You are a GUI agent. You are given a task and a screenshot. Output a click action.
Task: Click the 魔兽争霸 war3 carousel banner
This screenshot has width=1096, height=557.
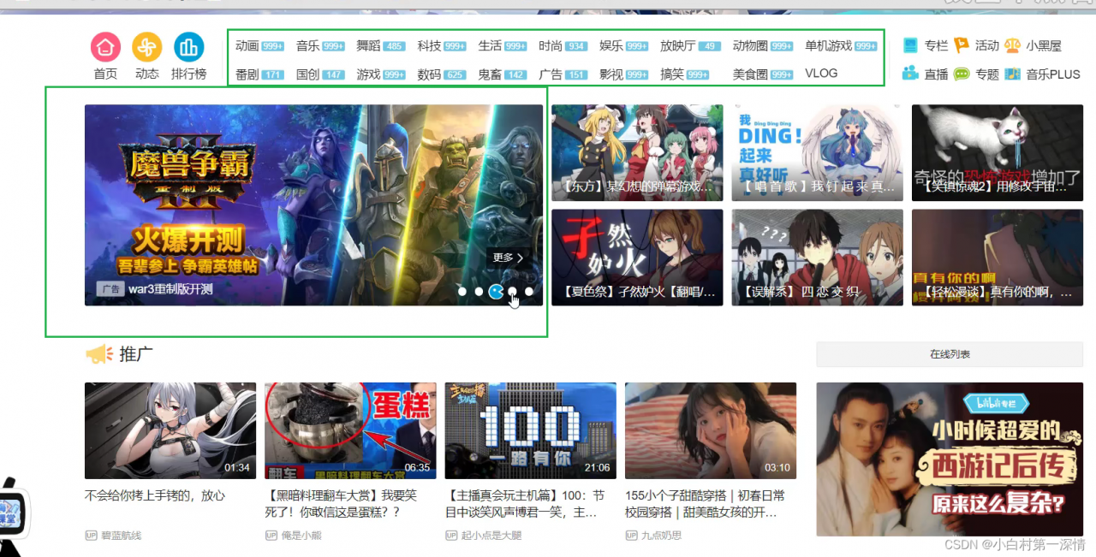click(x=313, y=204)
